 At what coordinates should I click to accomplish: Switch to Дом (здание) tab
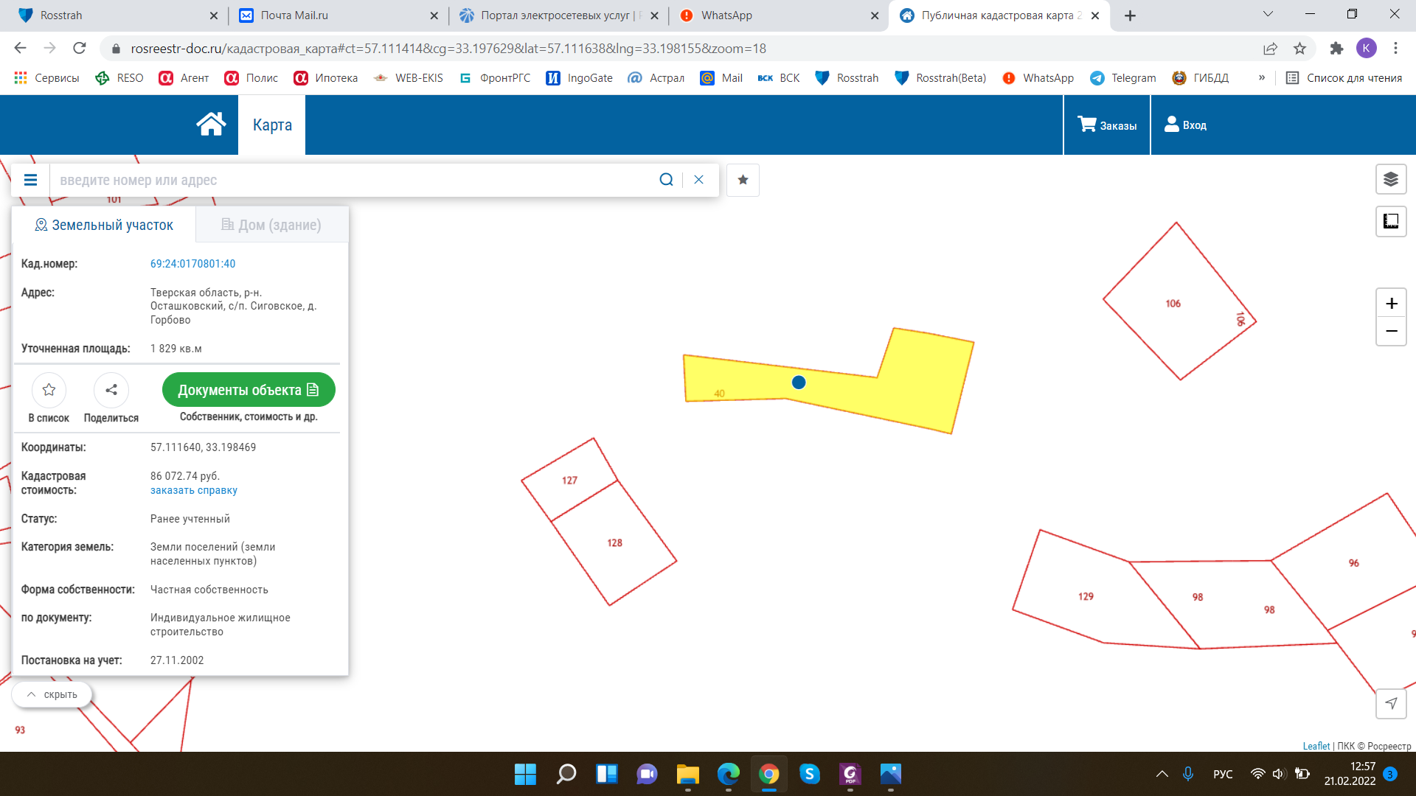[x=271, y=225]
